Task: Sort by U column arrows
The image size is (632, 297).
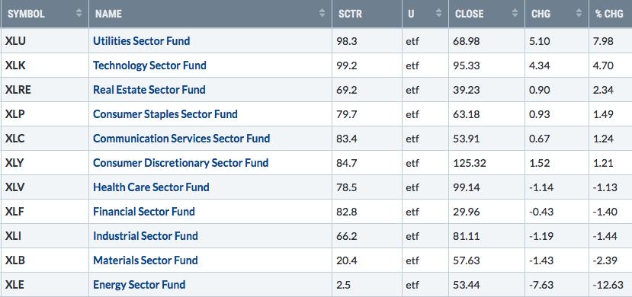Action: (439, 13)
